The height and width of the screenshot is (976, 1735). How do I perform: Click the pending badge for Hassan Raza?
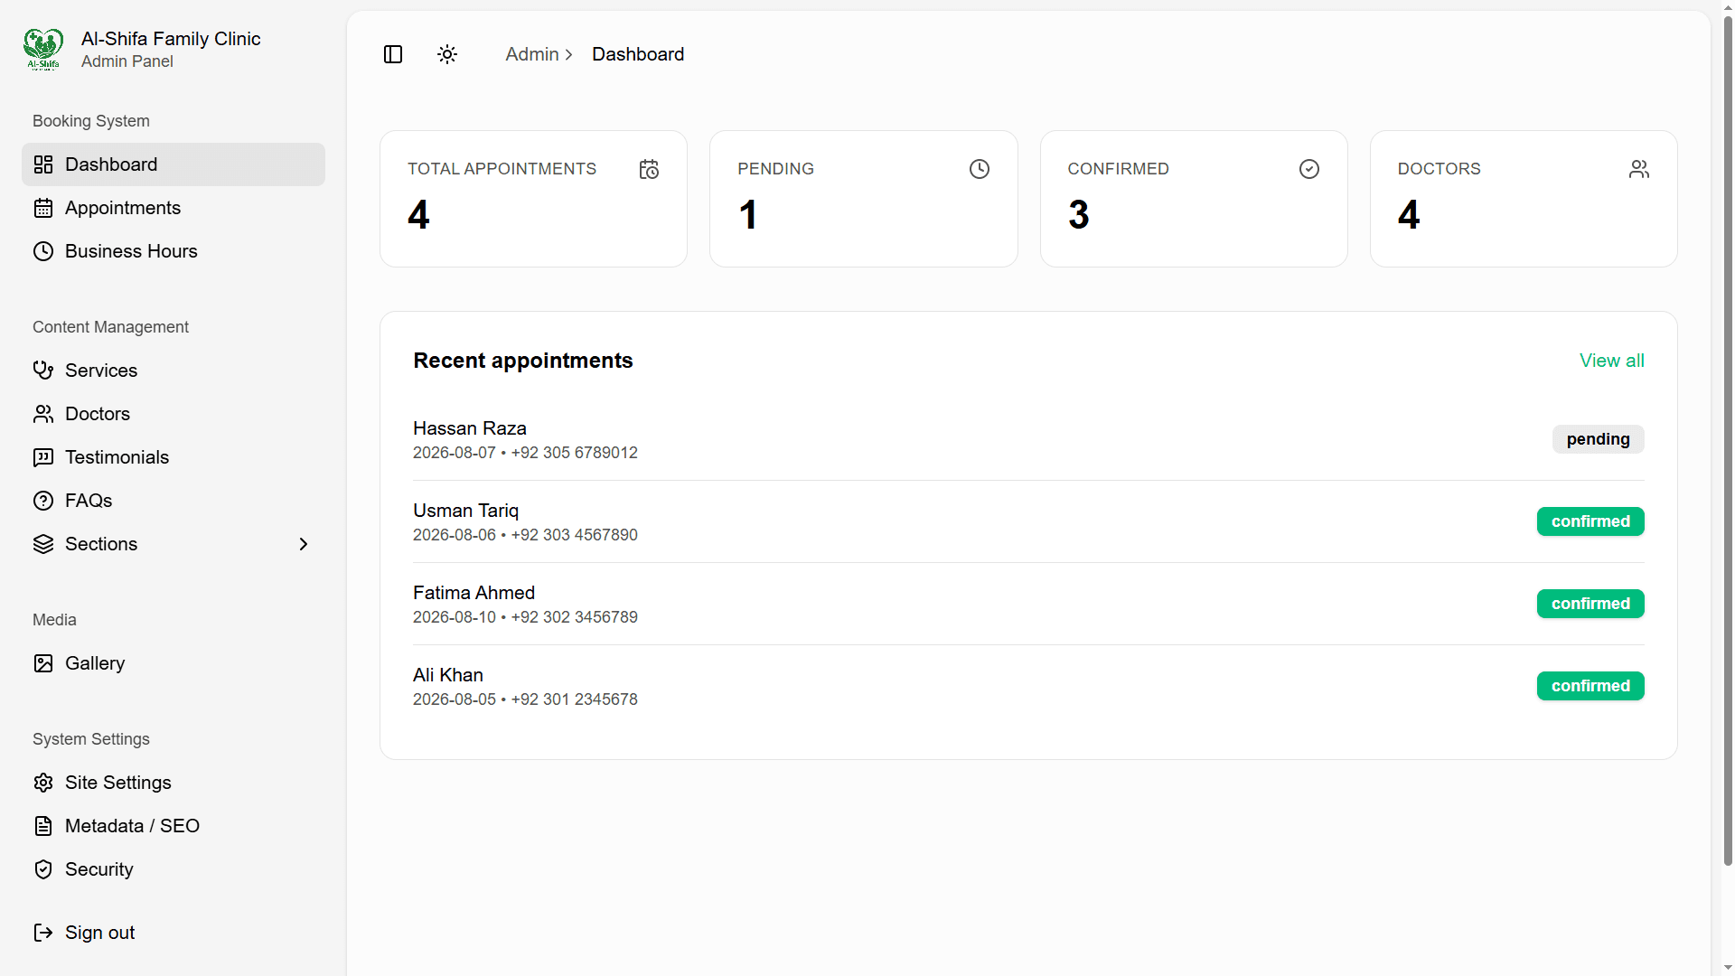click(x=1598, y=439)
